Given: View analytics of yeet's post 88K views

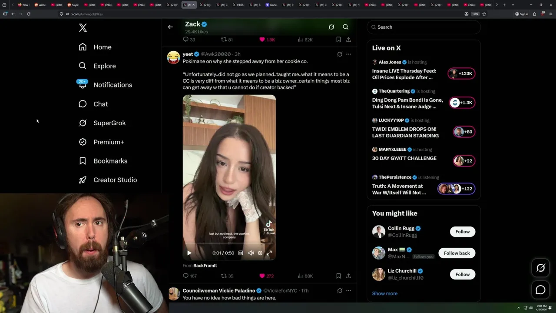Looking at the screenshot, I should coord(305,276).
